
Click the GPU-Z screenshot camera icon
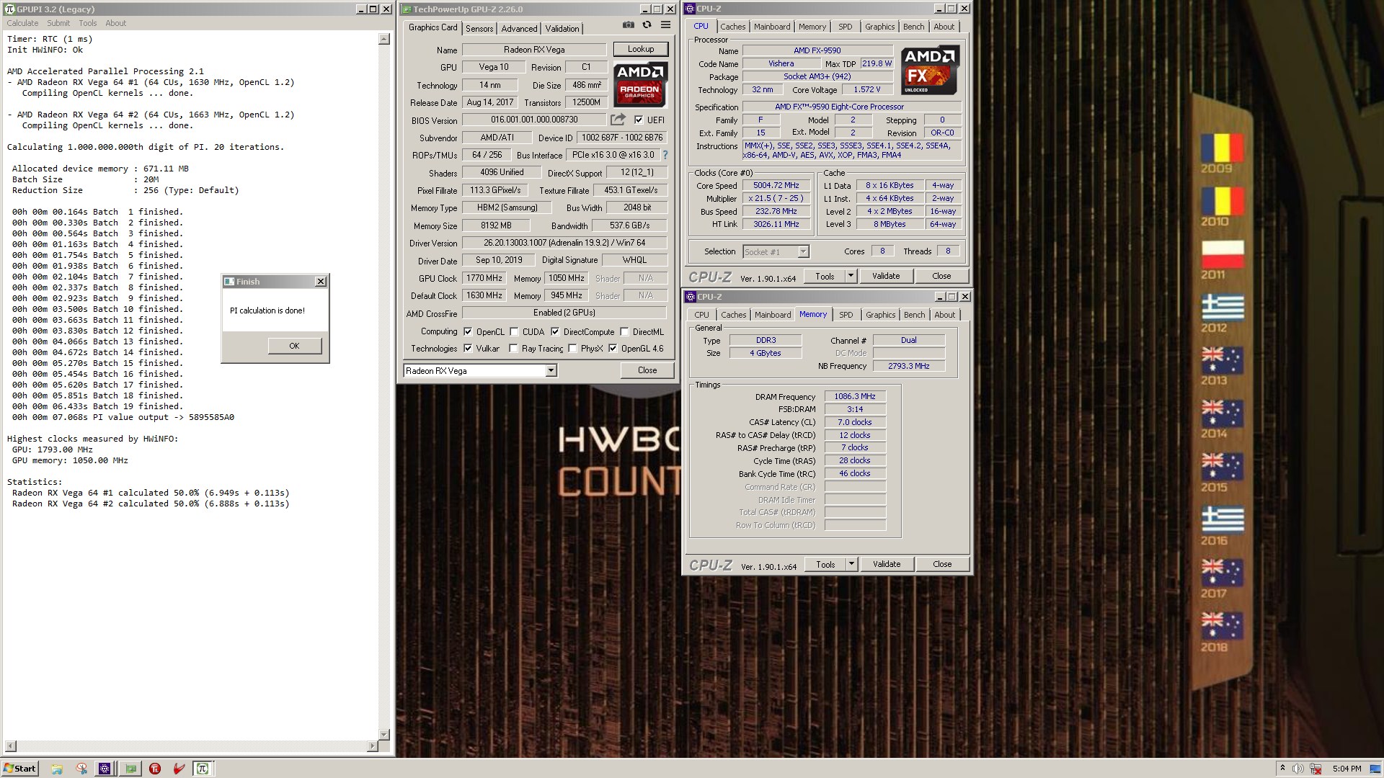(629, 25)
